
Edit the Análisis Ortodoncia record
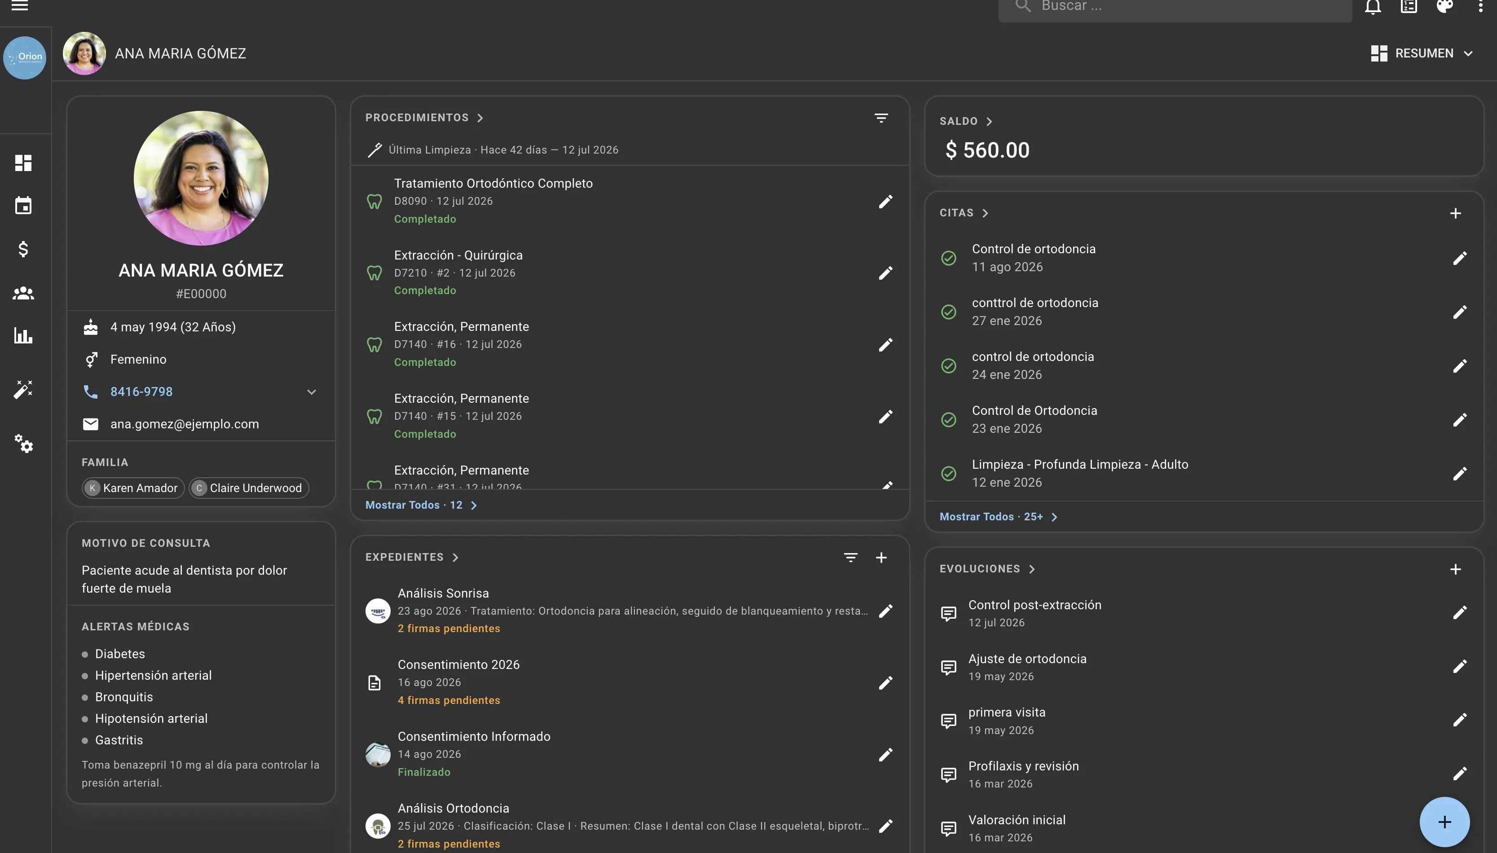tap(886, 826)
